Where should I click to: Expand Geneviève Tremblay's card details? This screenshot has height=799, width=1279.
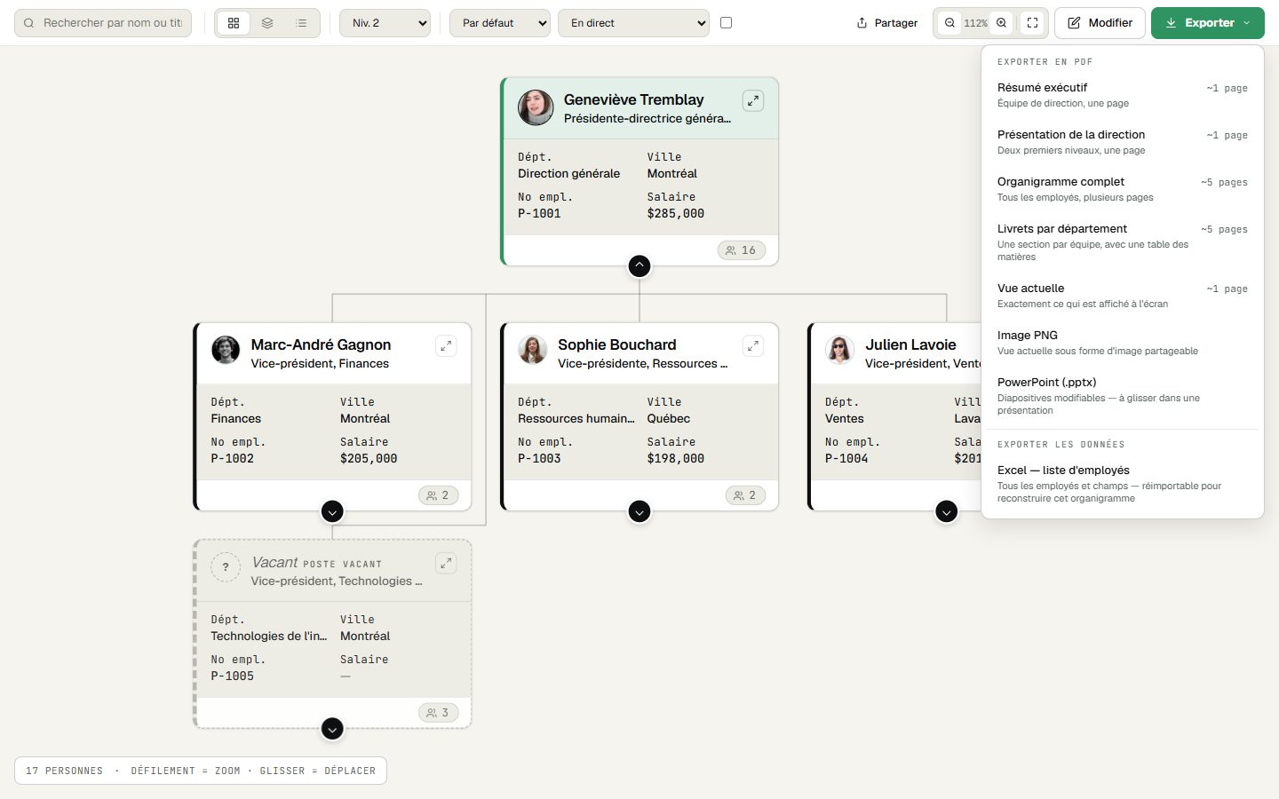753,100
